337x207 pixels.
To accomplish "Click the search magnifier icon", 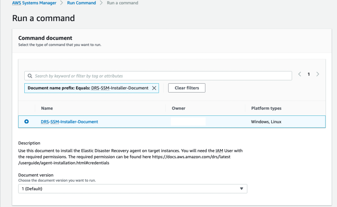I will (x=30, y=76).
